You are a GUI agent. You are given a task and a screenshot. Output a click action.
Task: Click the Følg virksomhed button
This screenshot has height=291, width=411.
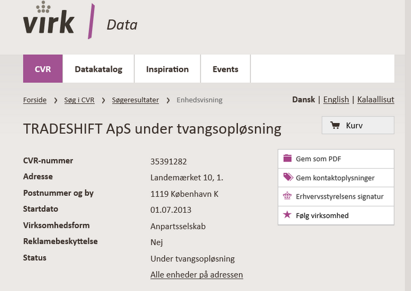click(322, 216)
